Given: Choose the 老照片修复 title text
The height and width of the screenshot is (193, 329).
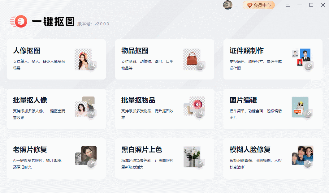Looking at the screenshot, I should click(30, 150).
